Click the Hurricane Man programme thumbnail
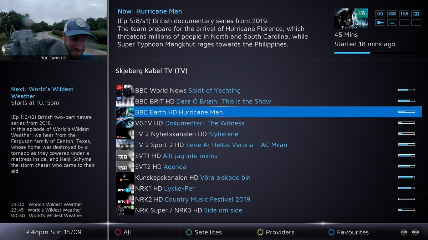The height and width of the screenshot is (240, 428). [x=351, y=18]
